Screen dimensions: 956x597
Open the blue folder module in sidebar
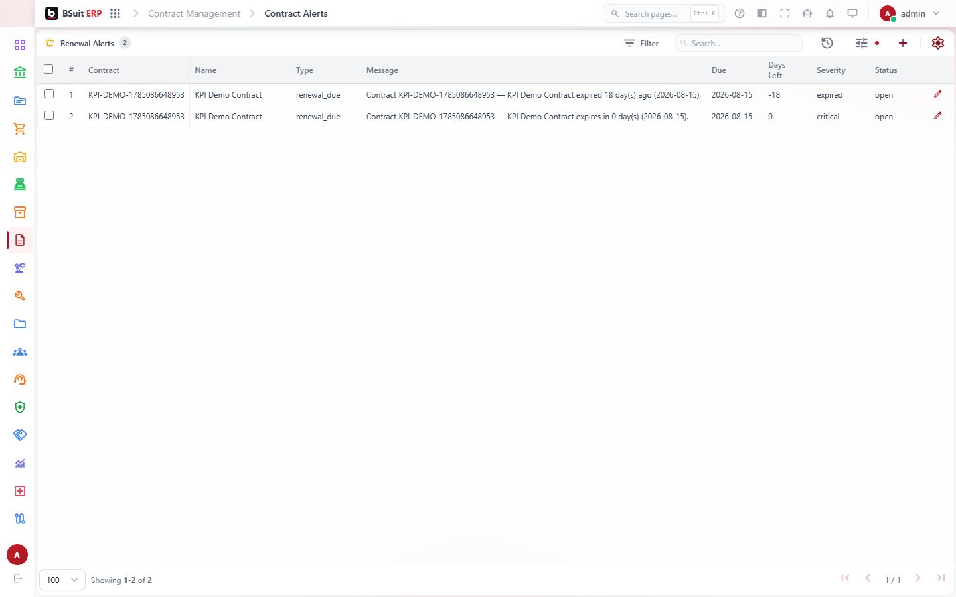click(20, 324)
